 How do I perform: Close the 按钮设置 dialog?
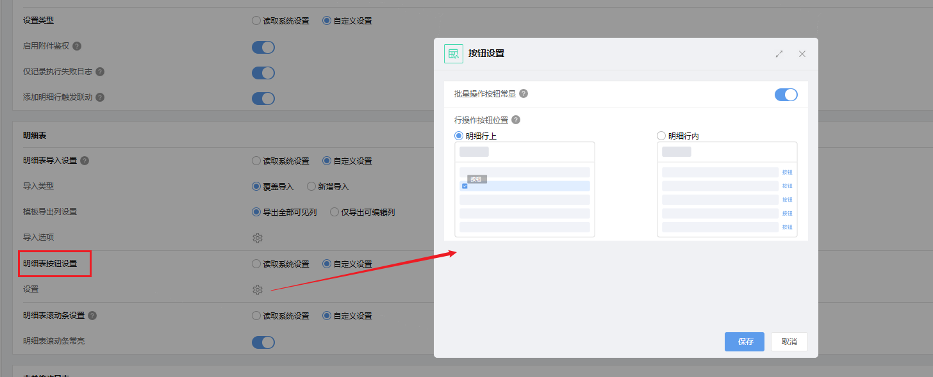tap(802, 54)
